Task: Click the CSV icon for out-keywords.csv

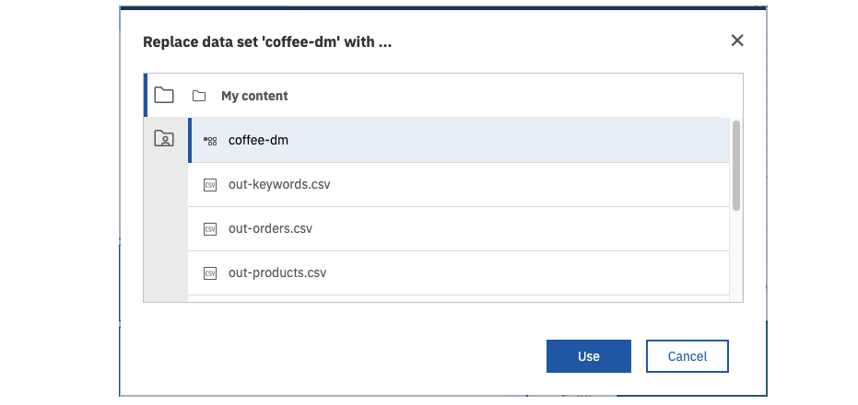Action: 210,185
